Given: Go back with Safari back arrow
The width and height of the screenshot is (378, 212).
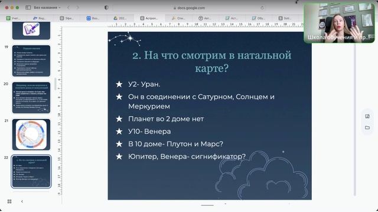Looking at the screenshot, I should (x=69, y=8).
